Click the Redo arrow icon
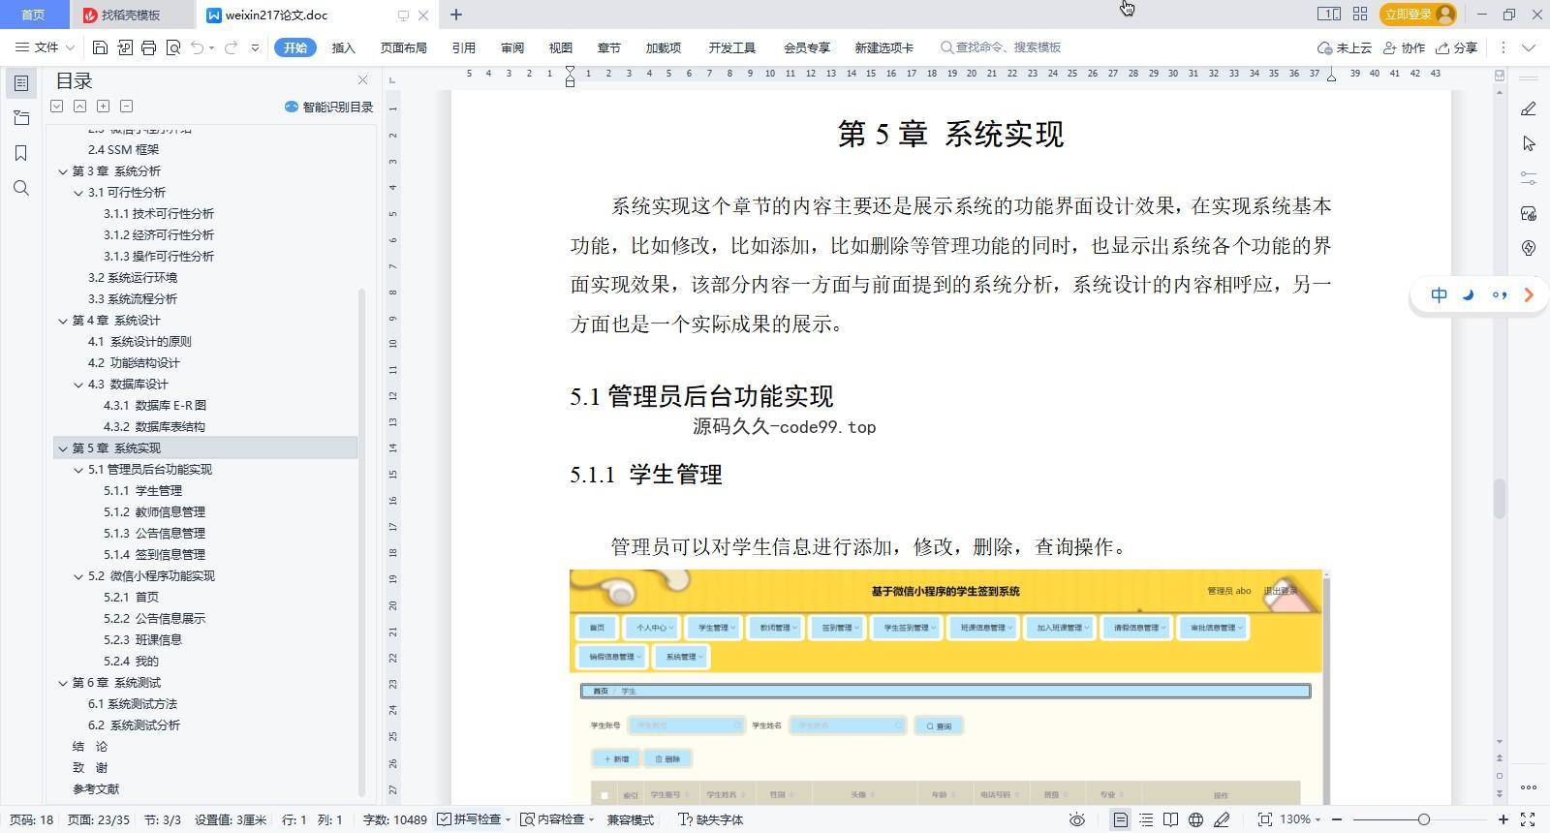 (231, 47)
